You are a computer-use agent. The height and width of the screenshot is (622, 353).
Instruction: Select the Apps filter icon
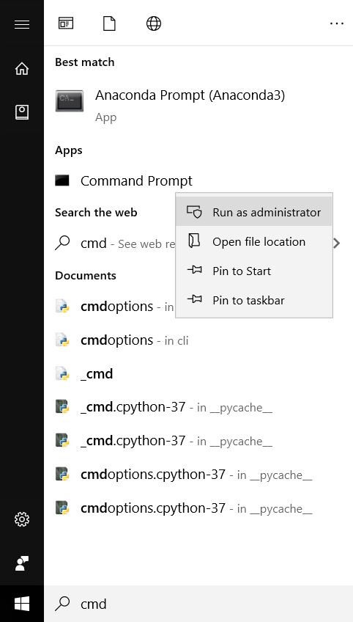click(x=66, y=23)
